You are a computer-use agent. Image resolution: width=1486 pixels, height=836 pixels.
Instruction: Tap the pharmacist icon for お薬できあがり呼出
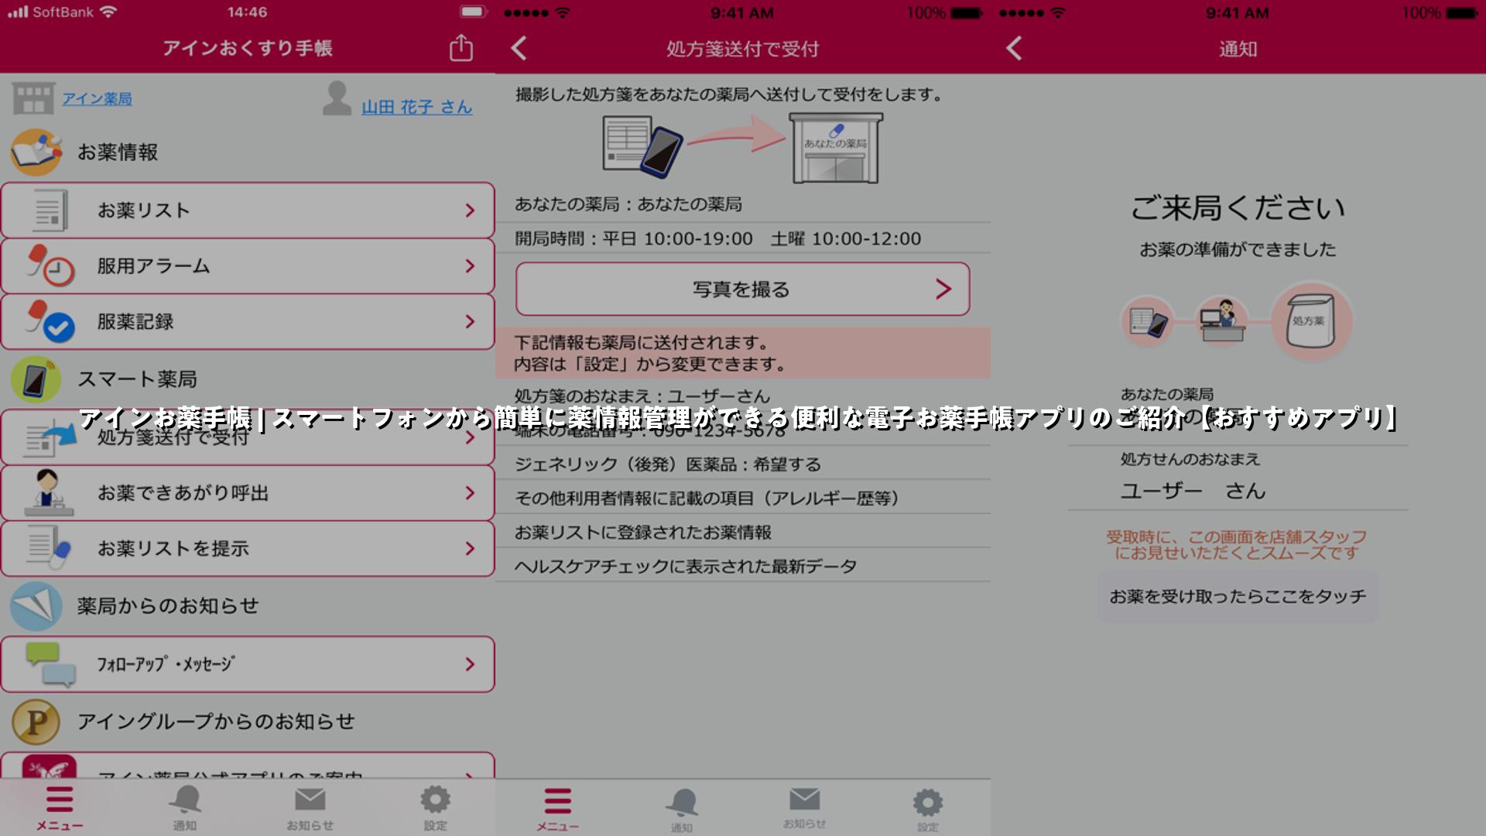(48, 493)
